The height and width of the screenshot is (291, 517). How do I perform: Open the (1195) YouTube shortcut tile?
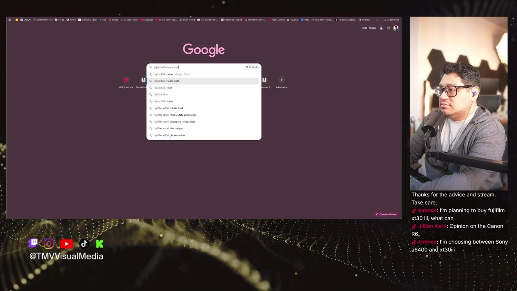126,83
